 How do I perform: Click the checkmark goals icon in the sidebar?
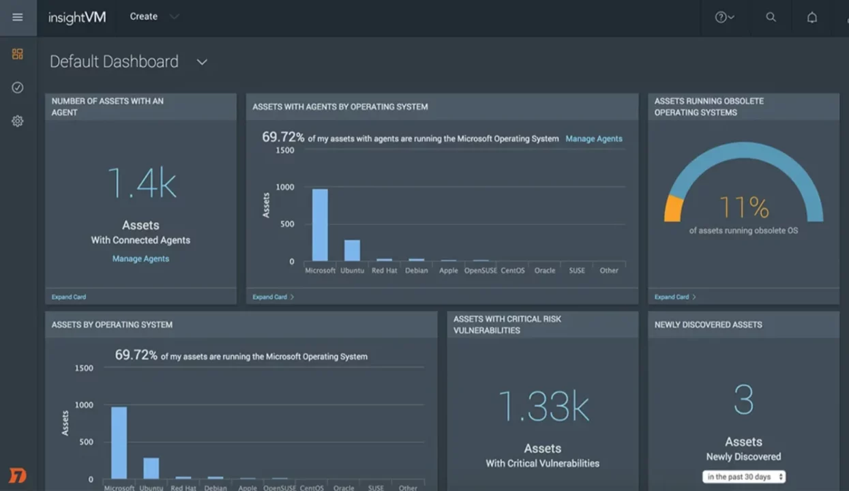point(18,87)
